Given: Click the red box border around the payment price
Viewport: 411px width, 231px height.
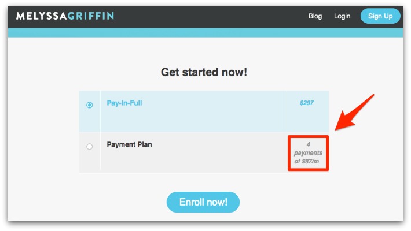Looking at the screenshot, I should click(308, 136).
